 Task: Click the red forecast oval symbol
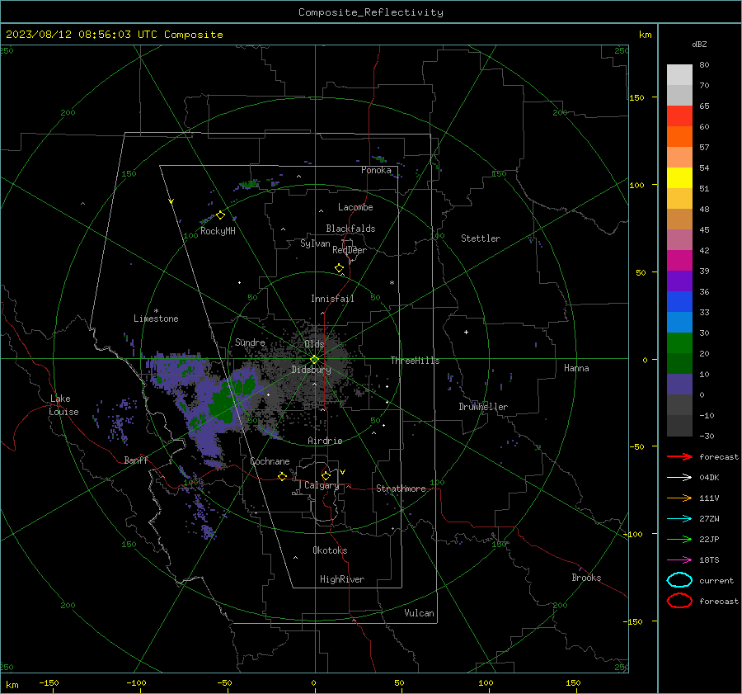pyautogui.click(x=679, y=601)
